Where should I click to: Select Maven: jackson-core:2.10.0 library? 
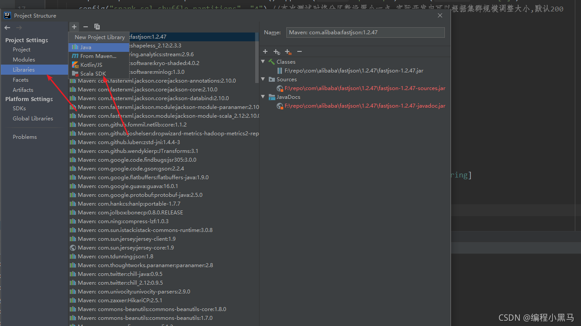pyautogui.click(x=148, y=89)
